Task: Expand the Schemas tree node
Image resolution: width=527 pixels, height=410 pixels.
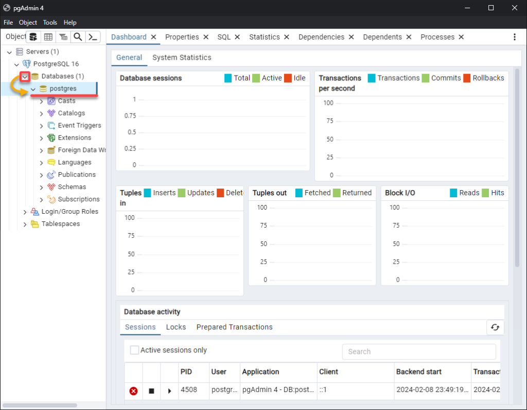Action: (42, 187)
